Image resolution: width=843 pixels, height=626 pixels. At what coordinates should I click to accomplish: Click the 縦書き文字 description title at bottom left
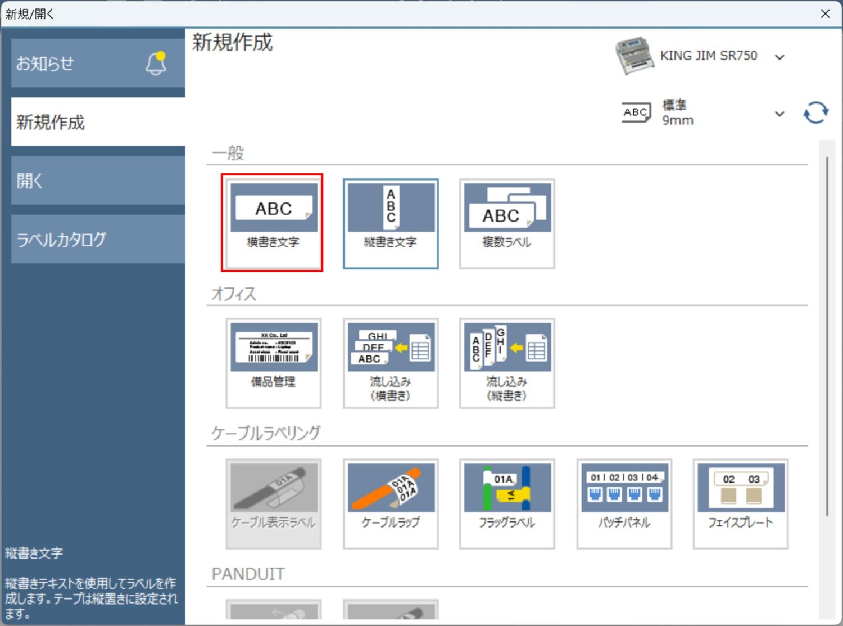(x=34, y=553)
